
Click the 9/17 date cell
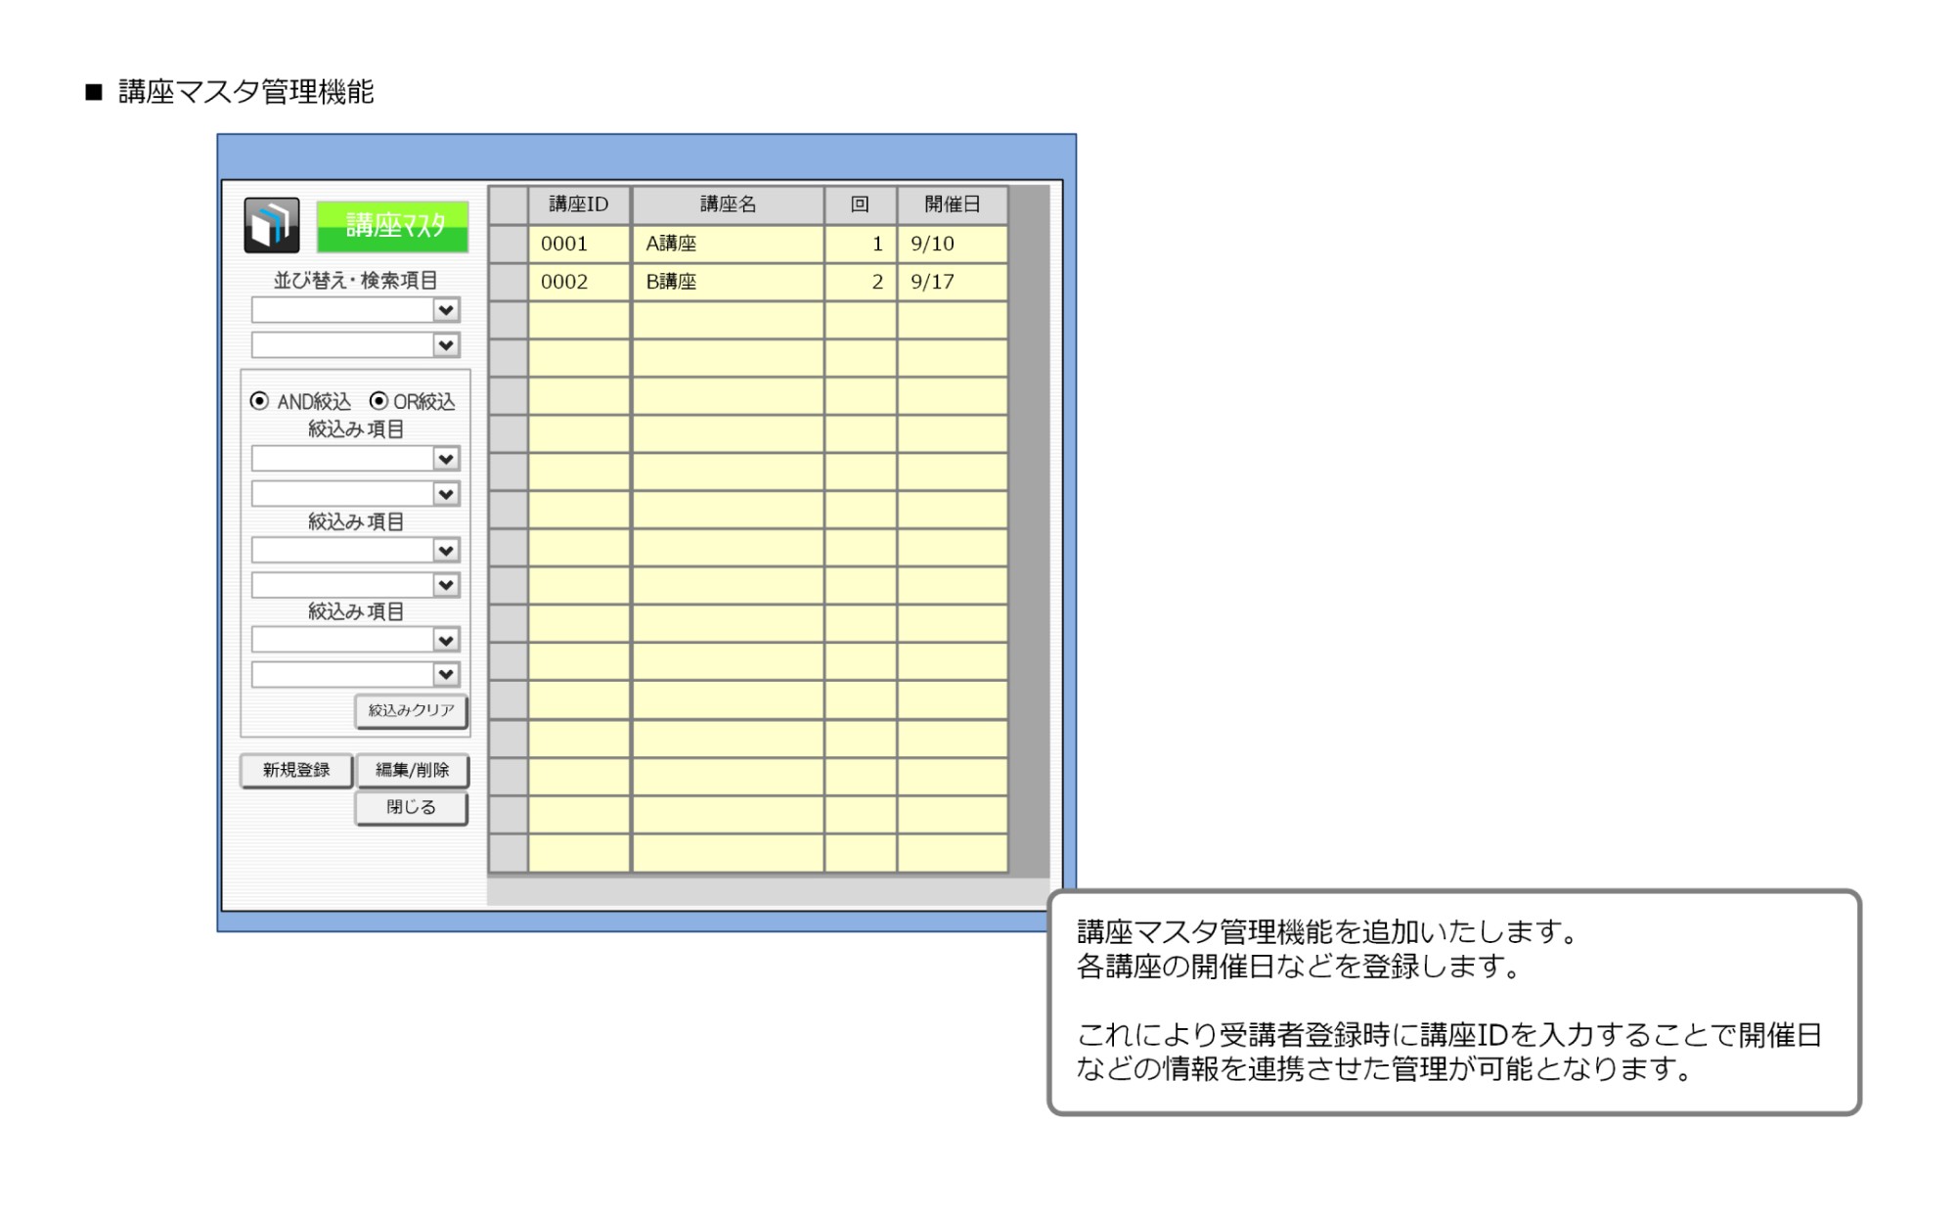coord(953,282)
